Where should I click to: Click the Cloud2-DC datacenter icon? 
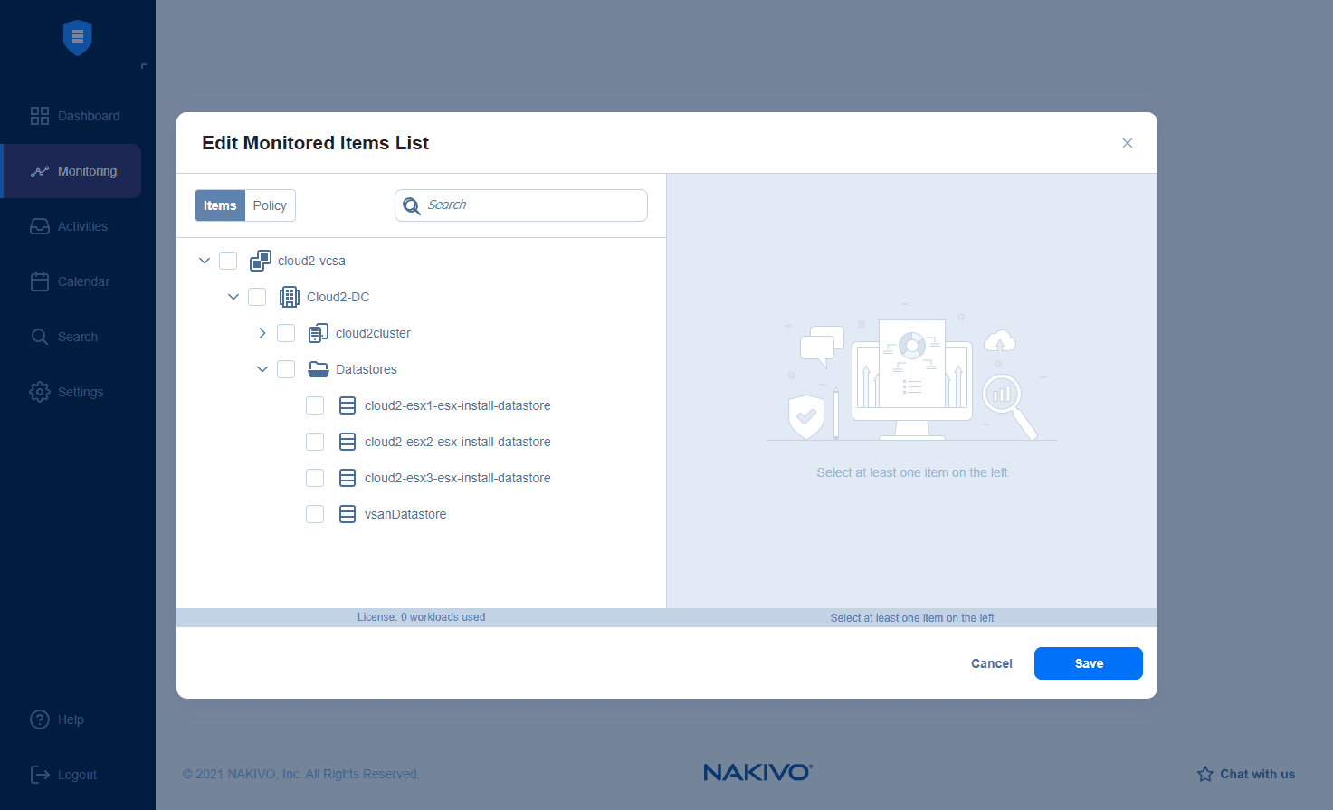(x=290, y=297)
